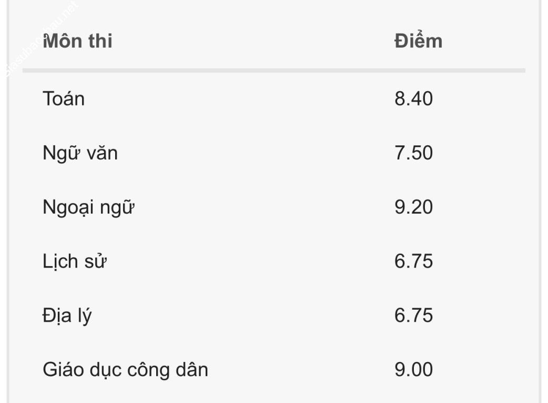Select the Ngoại ngữ score 9.20
The height and width of the screenshot is (403, 548).
(x=413, y=207)
